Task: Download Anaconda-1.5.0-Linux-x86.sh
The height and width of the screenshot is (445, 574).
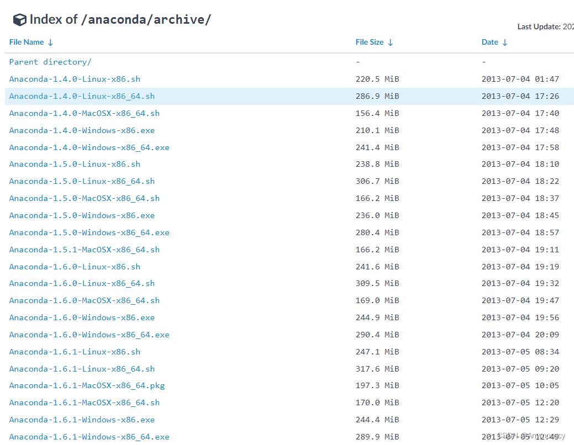Action: pos(75,164)
